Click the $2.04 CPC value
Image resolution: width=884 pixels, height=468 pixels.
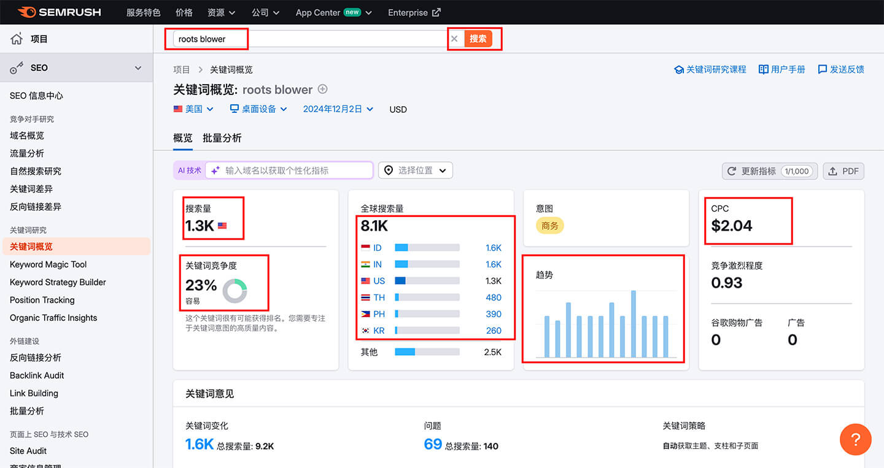pos(732,226)
